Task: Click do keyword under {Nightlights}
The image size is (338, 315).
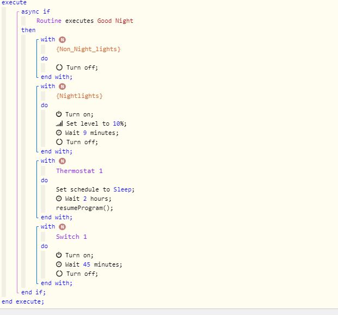Action: pos(44,105)
